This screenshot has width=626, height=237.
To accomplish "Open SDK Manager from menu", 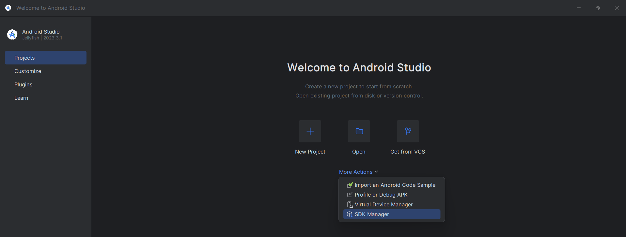I will (392, 214).
